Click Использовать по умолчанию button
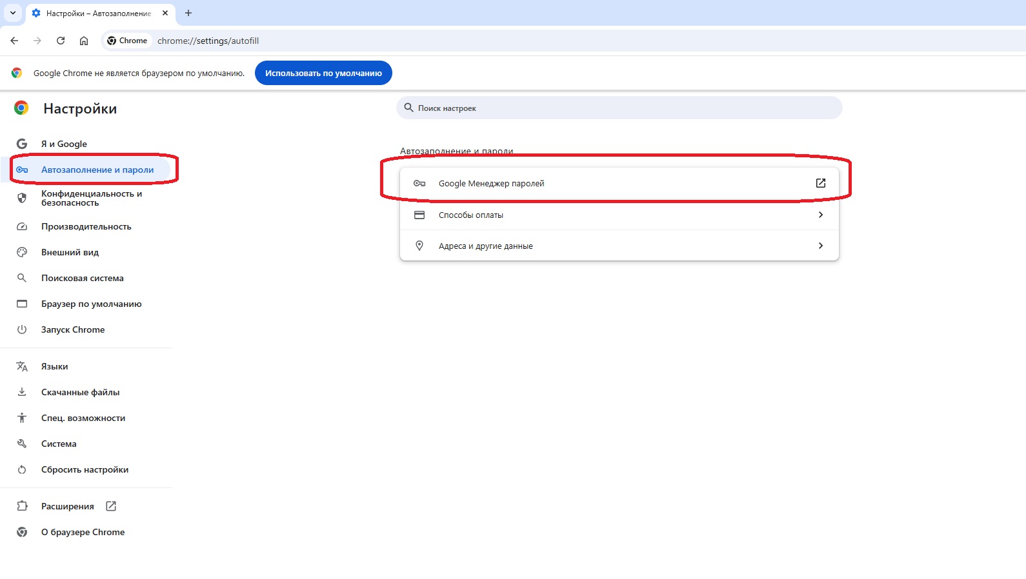 tap(323, 73)
